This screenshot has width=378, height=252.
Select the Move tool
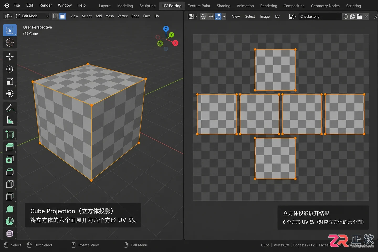[10, 56]
